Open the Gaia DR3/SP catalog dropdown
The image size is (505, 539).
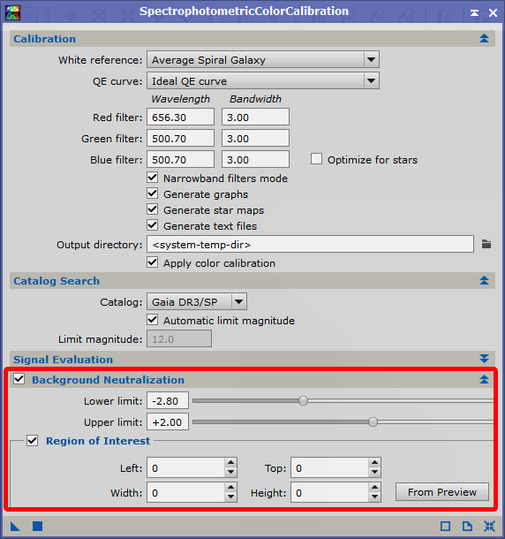pos(239,302)
